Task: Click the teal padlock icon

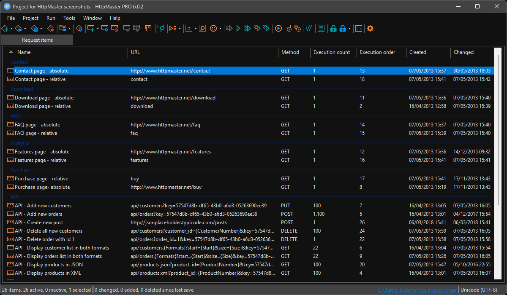Action: 333,28
